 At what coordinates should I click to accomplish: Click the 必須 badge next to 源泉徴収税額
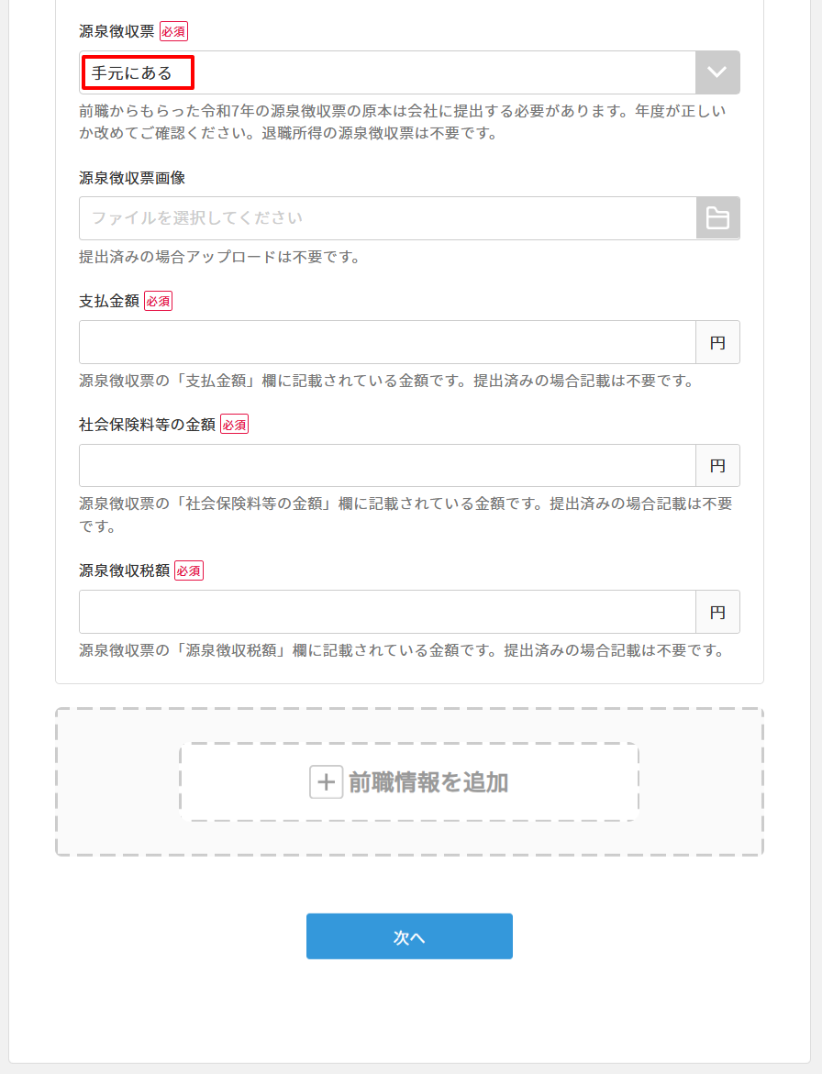189,570
